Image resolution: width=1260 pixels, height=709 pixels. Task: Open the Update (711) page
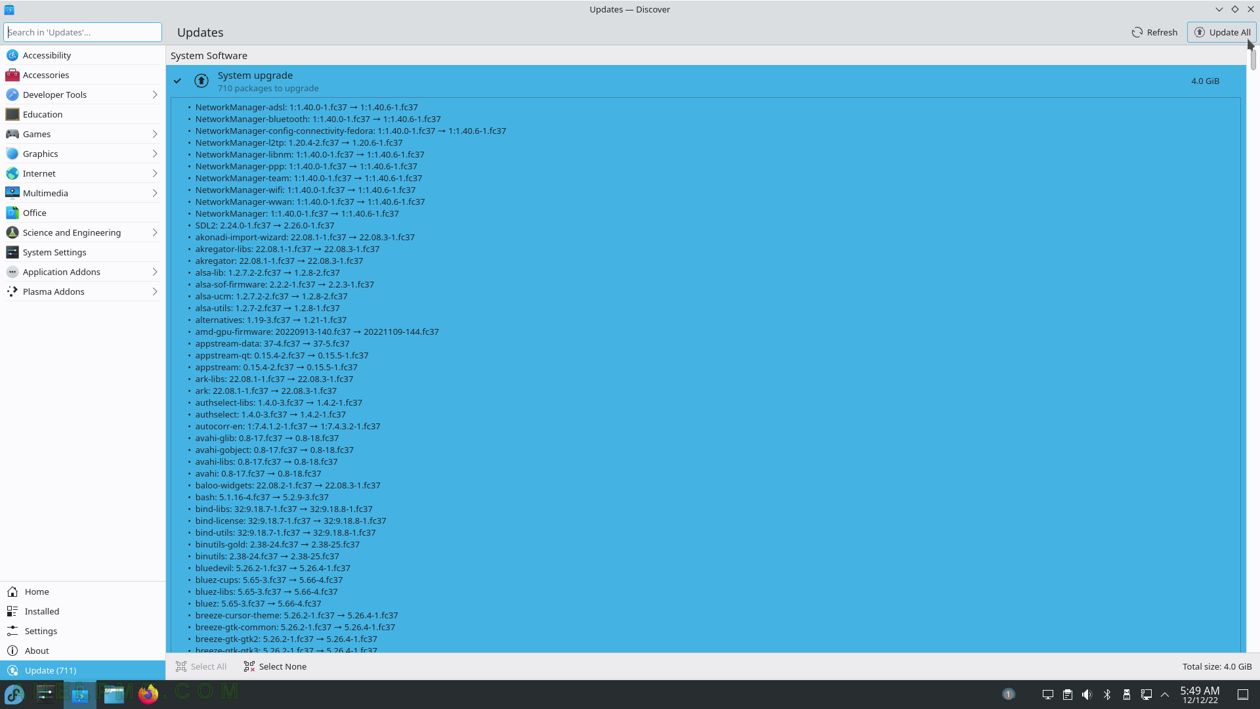(83, 670)
